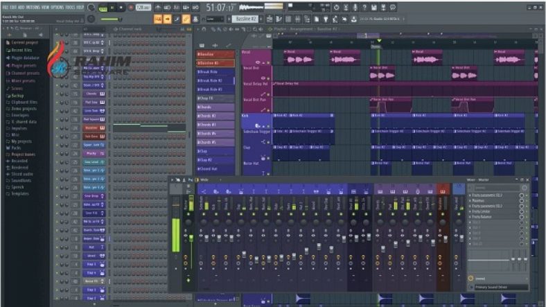The width and height of the screenshot is (546, 307).
Task: Open the Line snap dropdown
Action: click(215, 19)
